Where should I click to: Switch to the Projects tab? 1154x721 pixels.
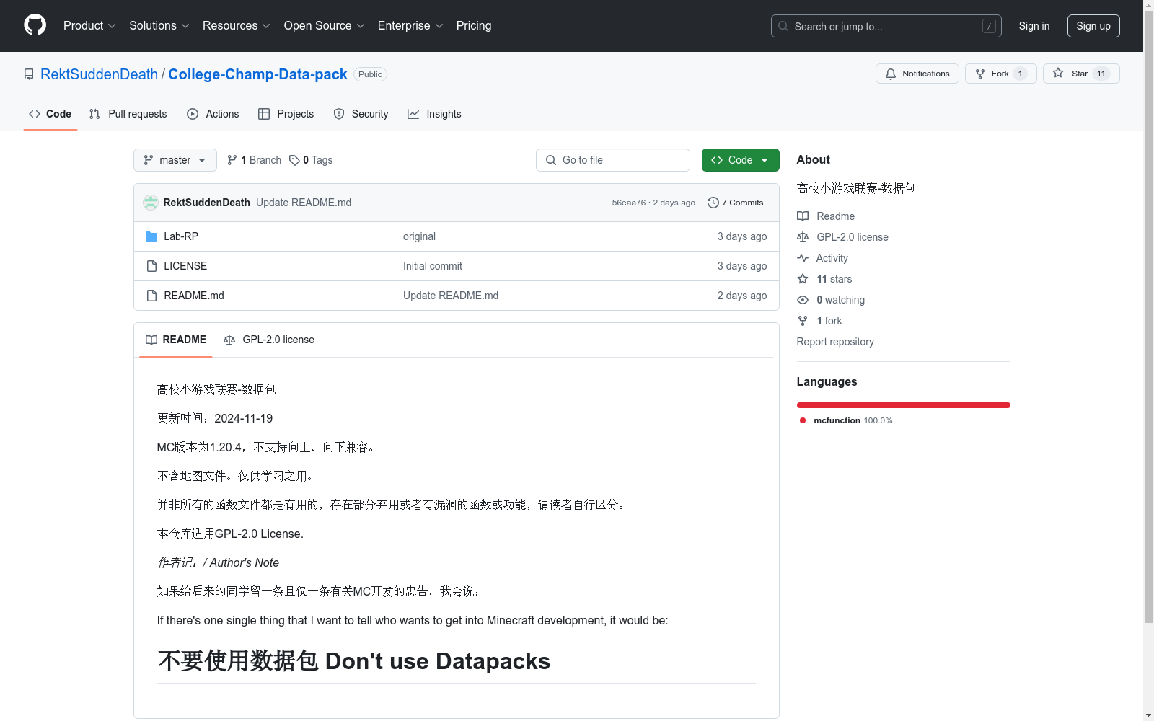[x=286, y=114]
